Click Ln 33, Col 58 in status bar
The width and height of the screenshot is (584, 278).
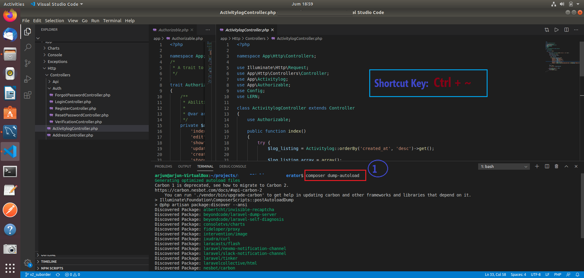coord(495,275)
